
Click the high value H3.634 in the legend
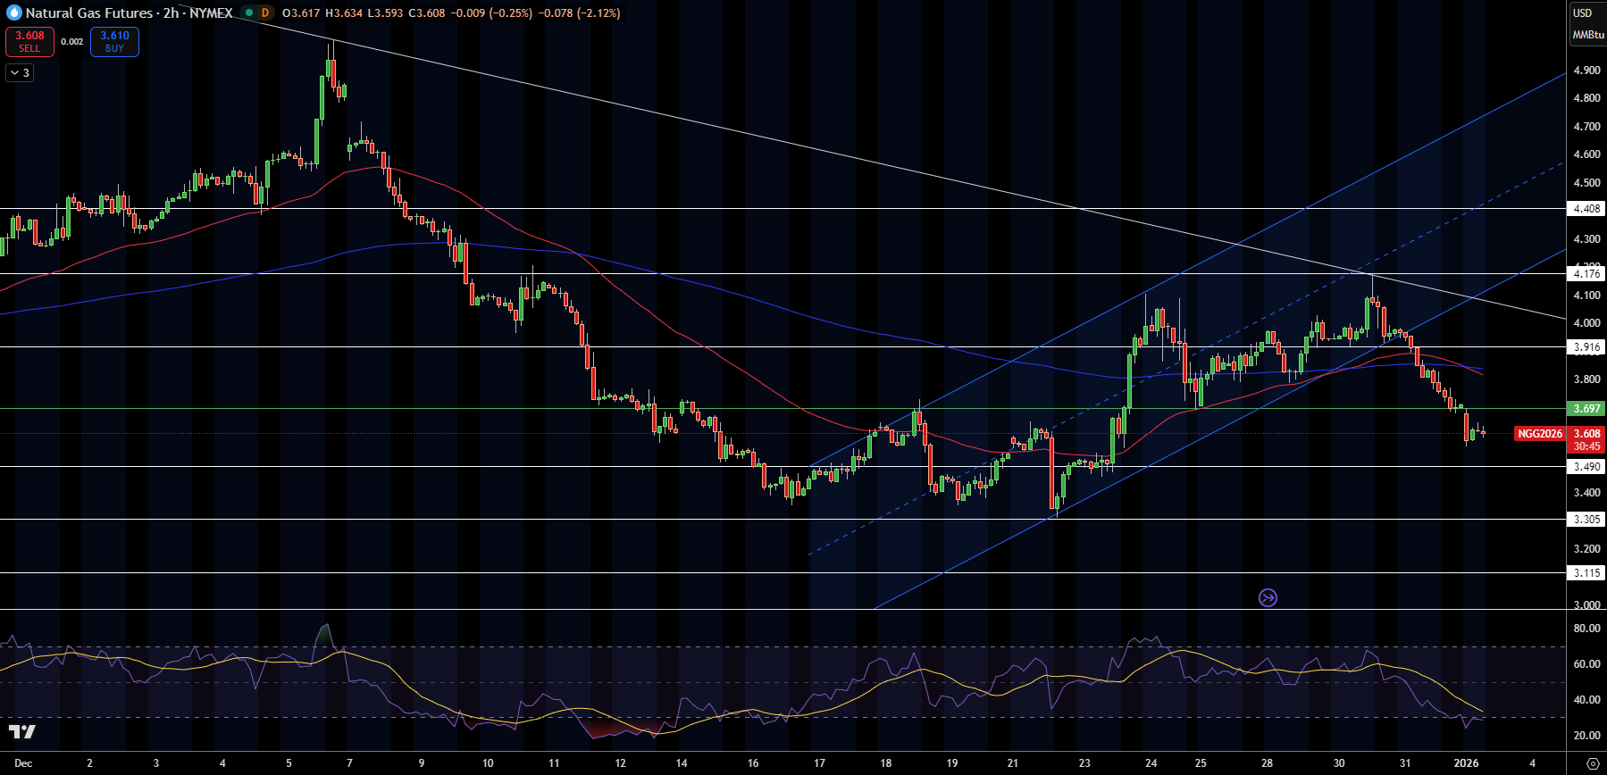tap(343, 12)
